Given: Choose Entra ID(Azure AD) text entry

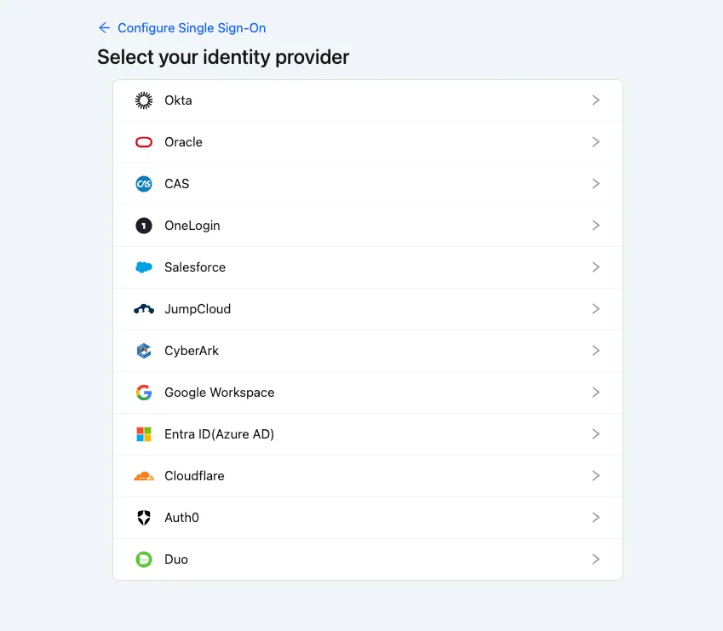Looking at the screenshot, I should (x=219, y=434).
